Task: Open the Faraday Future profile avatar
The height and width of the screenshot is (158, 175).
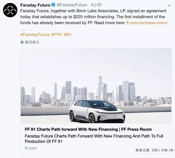Action: point(10,10)
